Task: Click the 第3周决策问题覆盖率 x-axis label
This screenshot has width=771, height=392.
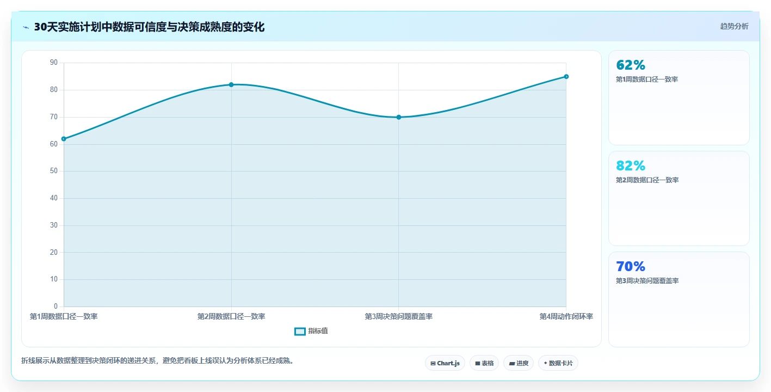Action: (x=399, y=316)
